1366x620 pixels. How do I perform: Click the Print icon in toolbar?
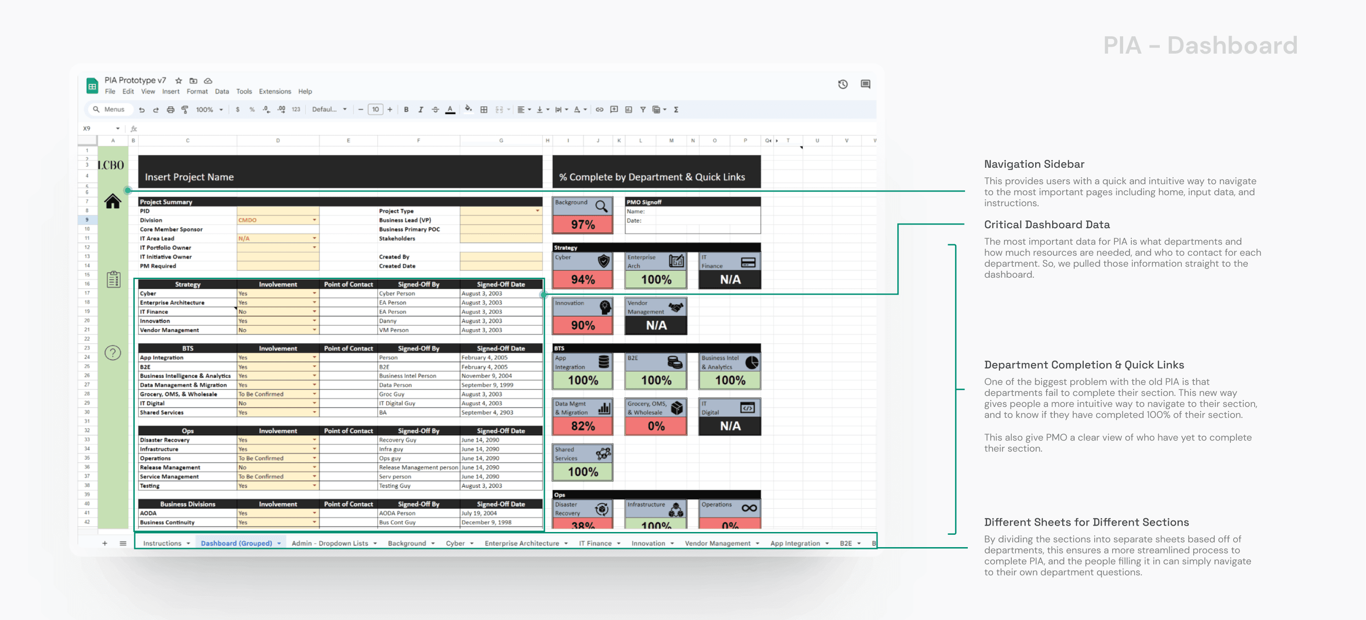point(170,110)
